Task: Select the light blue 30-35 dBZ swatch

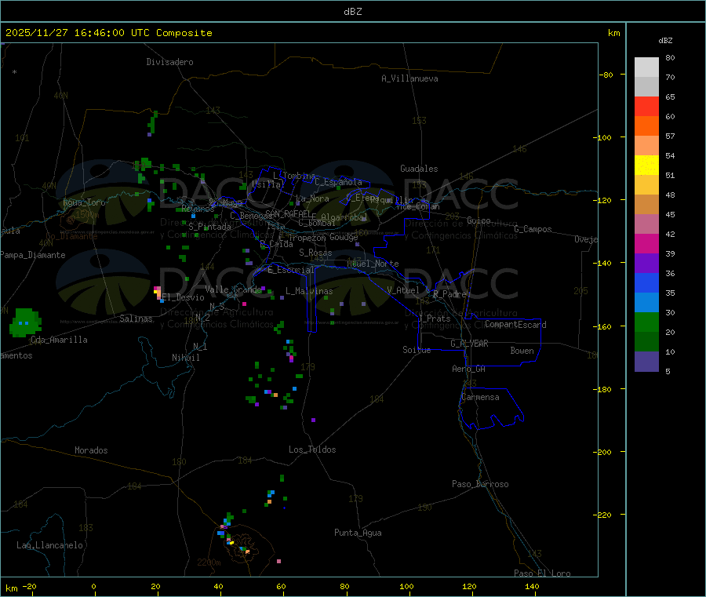Action: pos(646,303)
